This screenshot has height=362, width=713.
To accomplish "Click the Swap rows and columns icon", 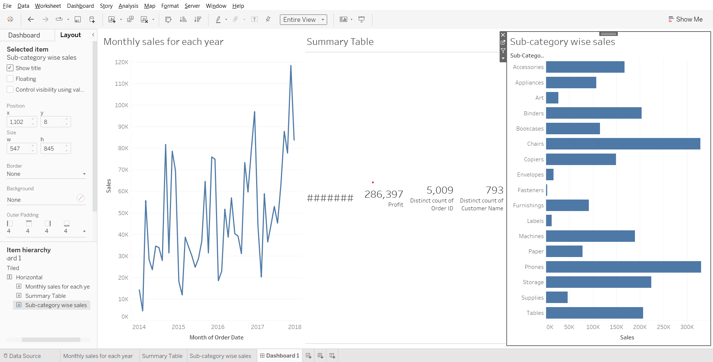I will 168,20.
